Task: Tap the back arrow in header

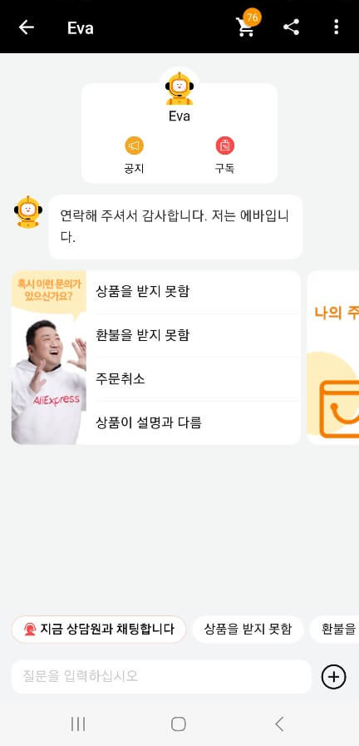Action: click(x=26, y=27)
